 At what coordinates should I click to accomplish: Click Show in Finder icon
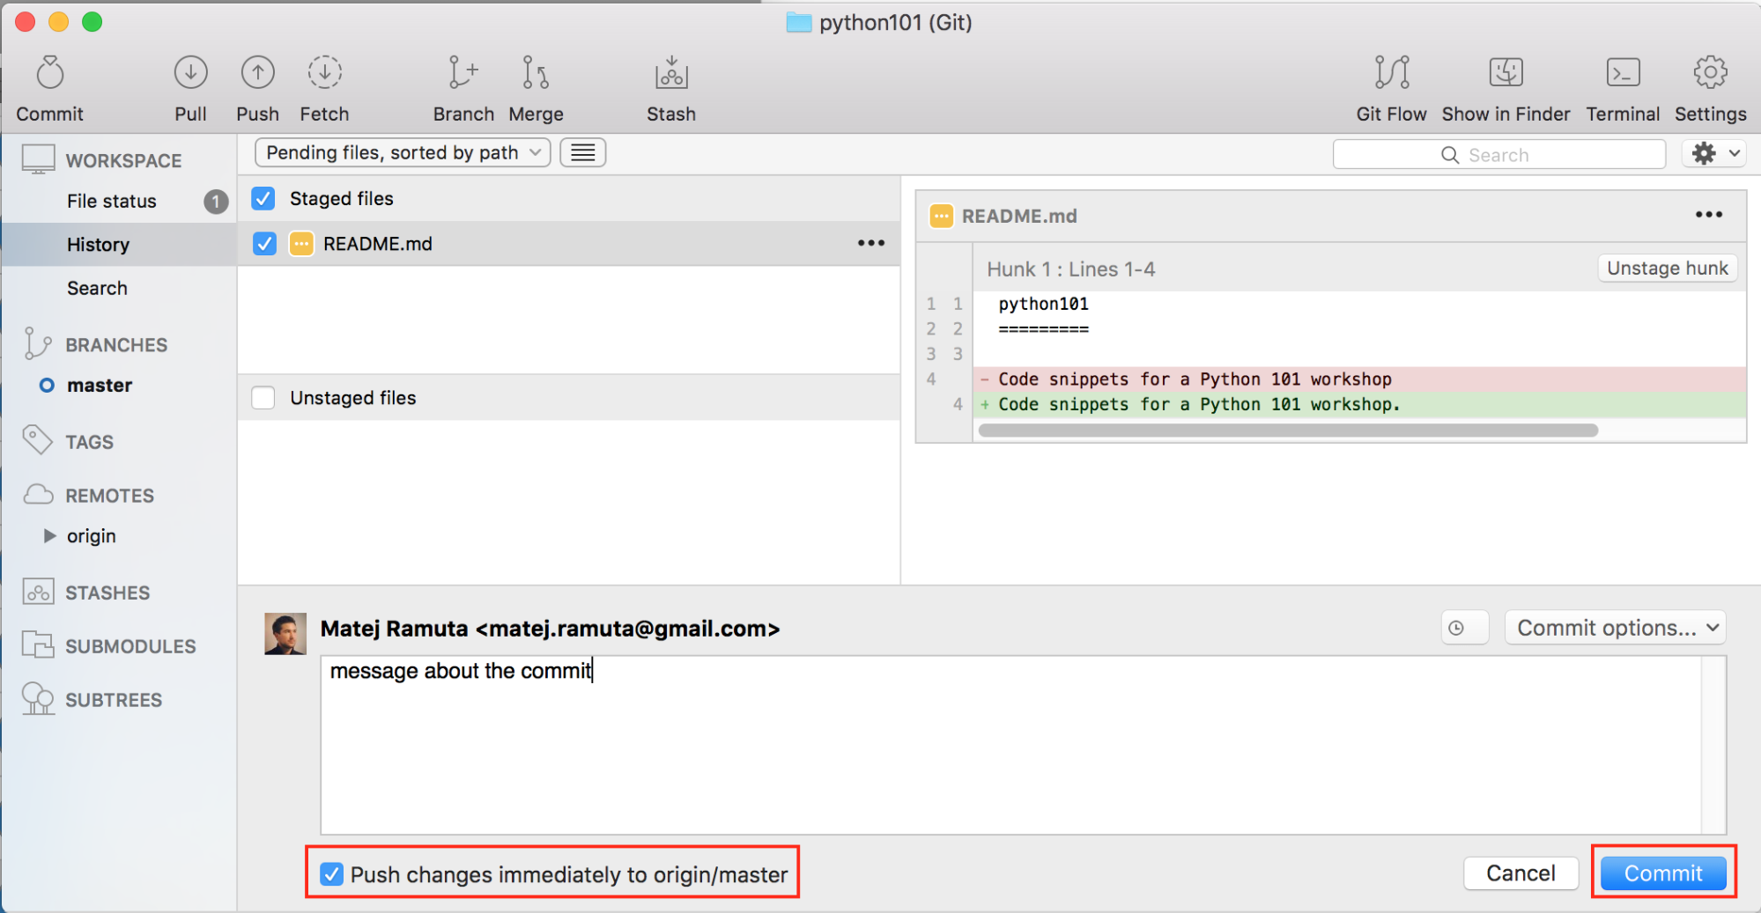coord(1506,73)
